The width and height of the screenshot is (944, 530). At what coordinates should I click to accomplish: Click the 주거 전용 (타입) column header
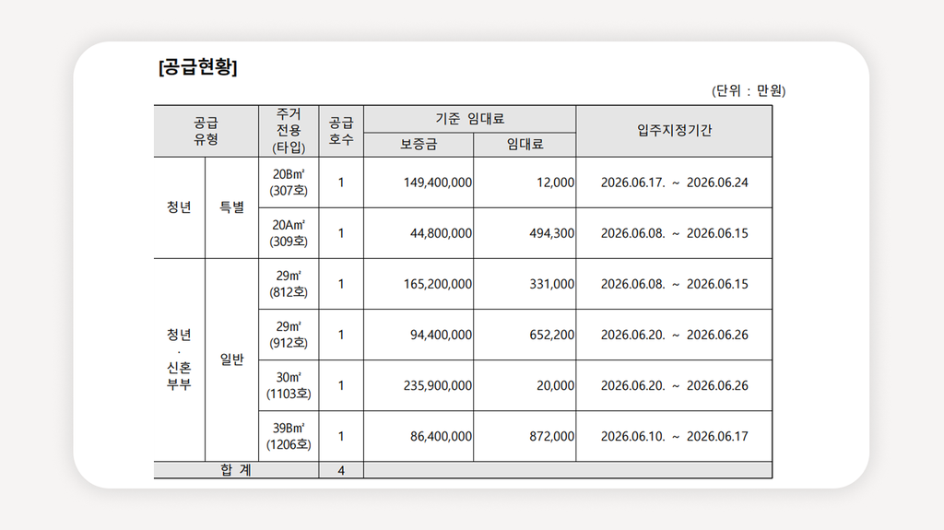click(289, 131)
